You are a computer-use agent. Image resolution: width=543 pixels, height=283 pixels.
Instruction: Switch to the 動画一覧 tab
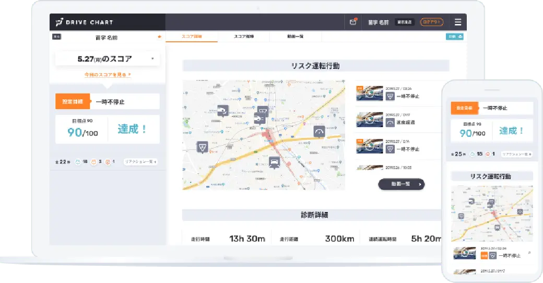[295, 37]
